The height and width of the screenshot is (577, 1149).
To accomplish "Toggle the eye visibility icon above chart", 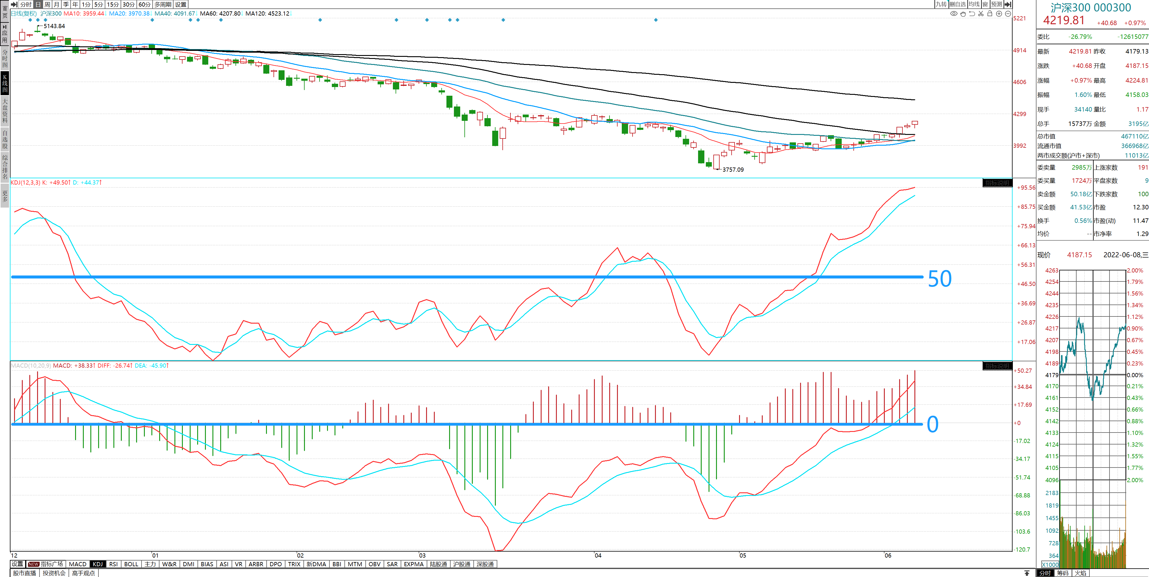I will [x=954, y=14].
